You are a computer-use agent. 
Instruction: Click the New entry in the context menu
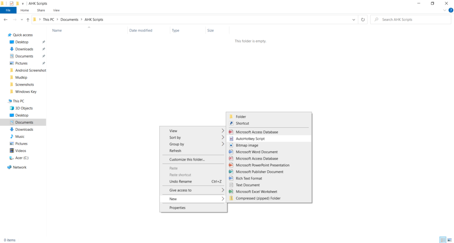pos(193,199)
